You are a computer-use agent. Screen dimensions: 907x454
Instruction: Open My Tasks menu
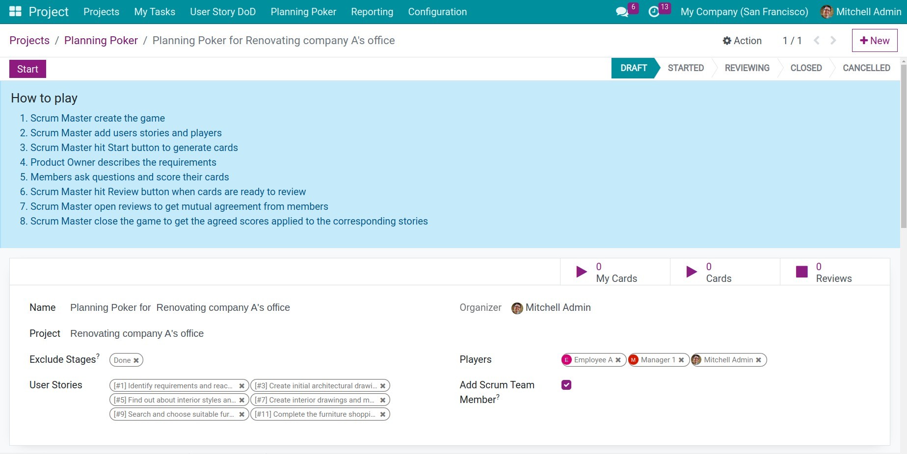[155, 12]
